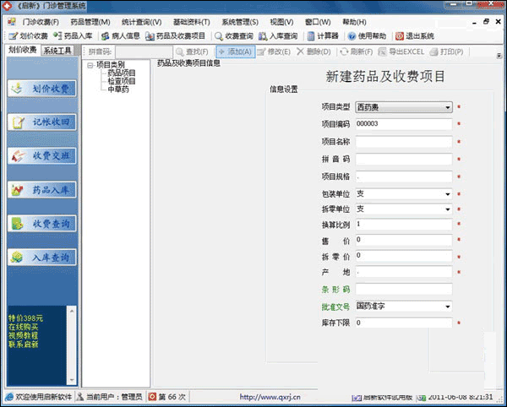Screen dimensions: 507x407
Task: Select 中草药 in the tree
Action: click(x=118, y=90)
